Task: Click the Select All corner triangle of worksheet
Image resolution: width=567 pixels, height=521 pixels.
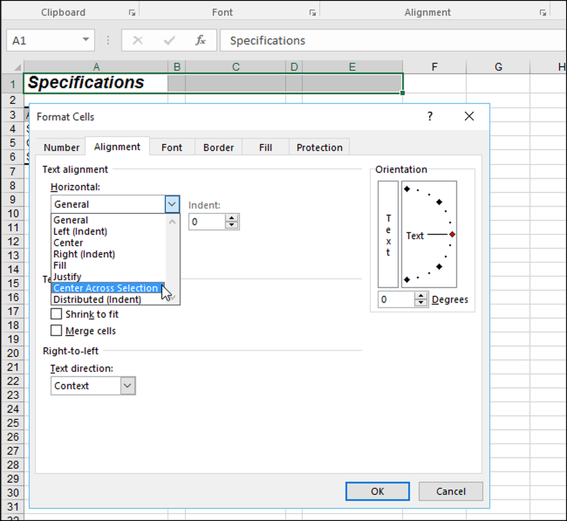Action: (x=16, y=67)
